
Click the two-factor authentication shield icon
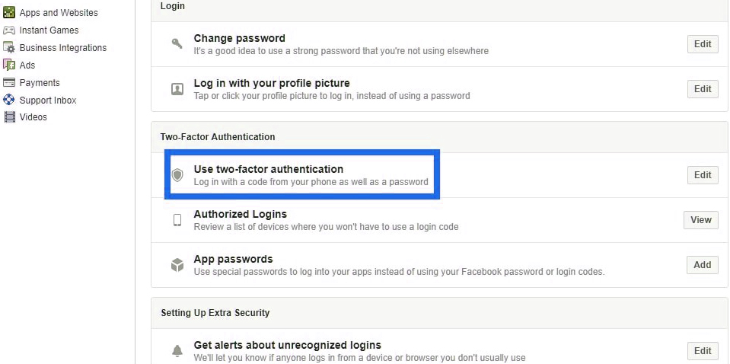tap(177, 175)
